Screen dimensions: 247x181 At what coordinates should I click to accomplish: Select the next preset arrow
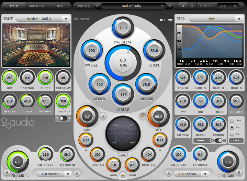click(170, 6)
